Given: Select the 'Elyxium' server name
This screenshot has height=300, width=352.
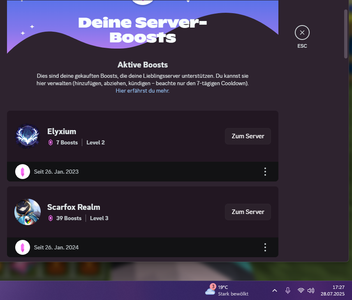Looking at the screenshot, I should click(62, 131).
